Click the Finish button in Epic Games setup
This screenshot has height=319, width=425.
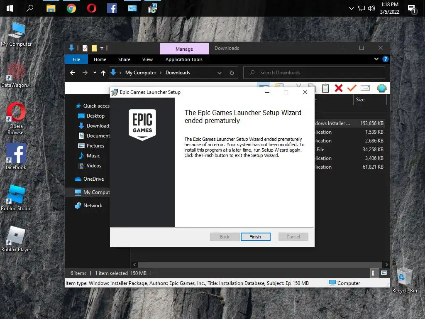tap(255, 236)
